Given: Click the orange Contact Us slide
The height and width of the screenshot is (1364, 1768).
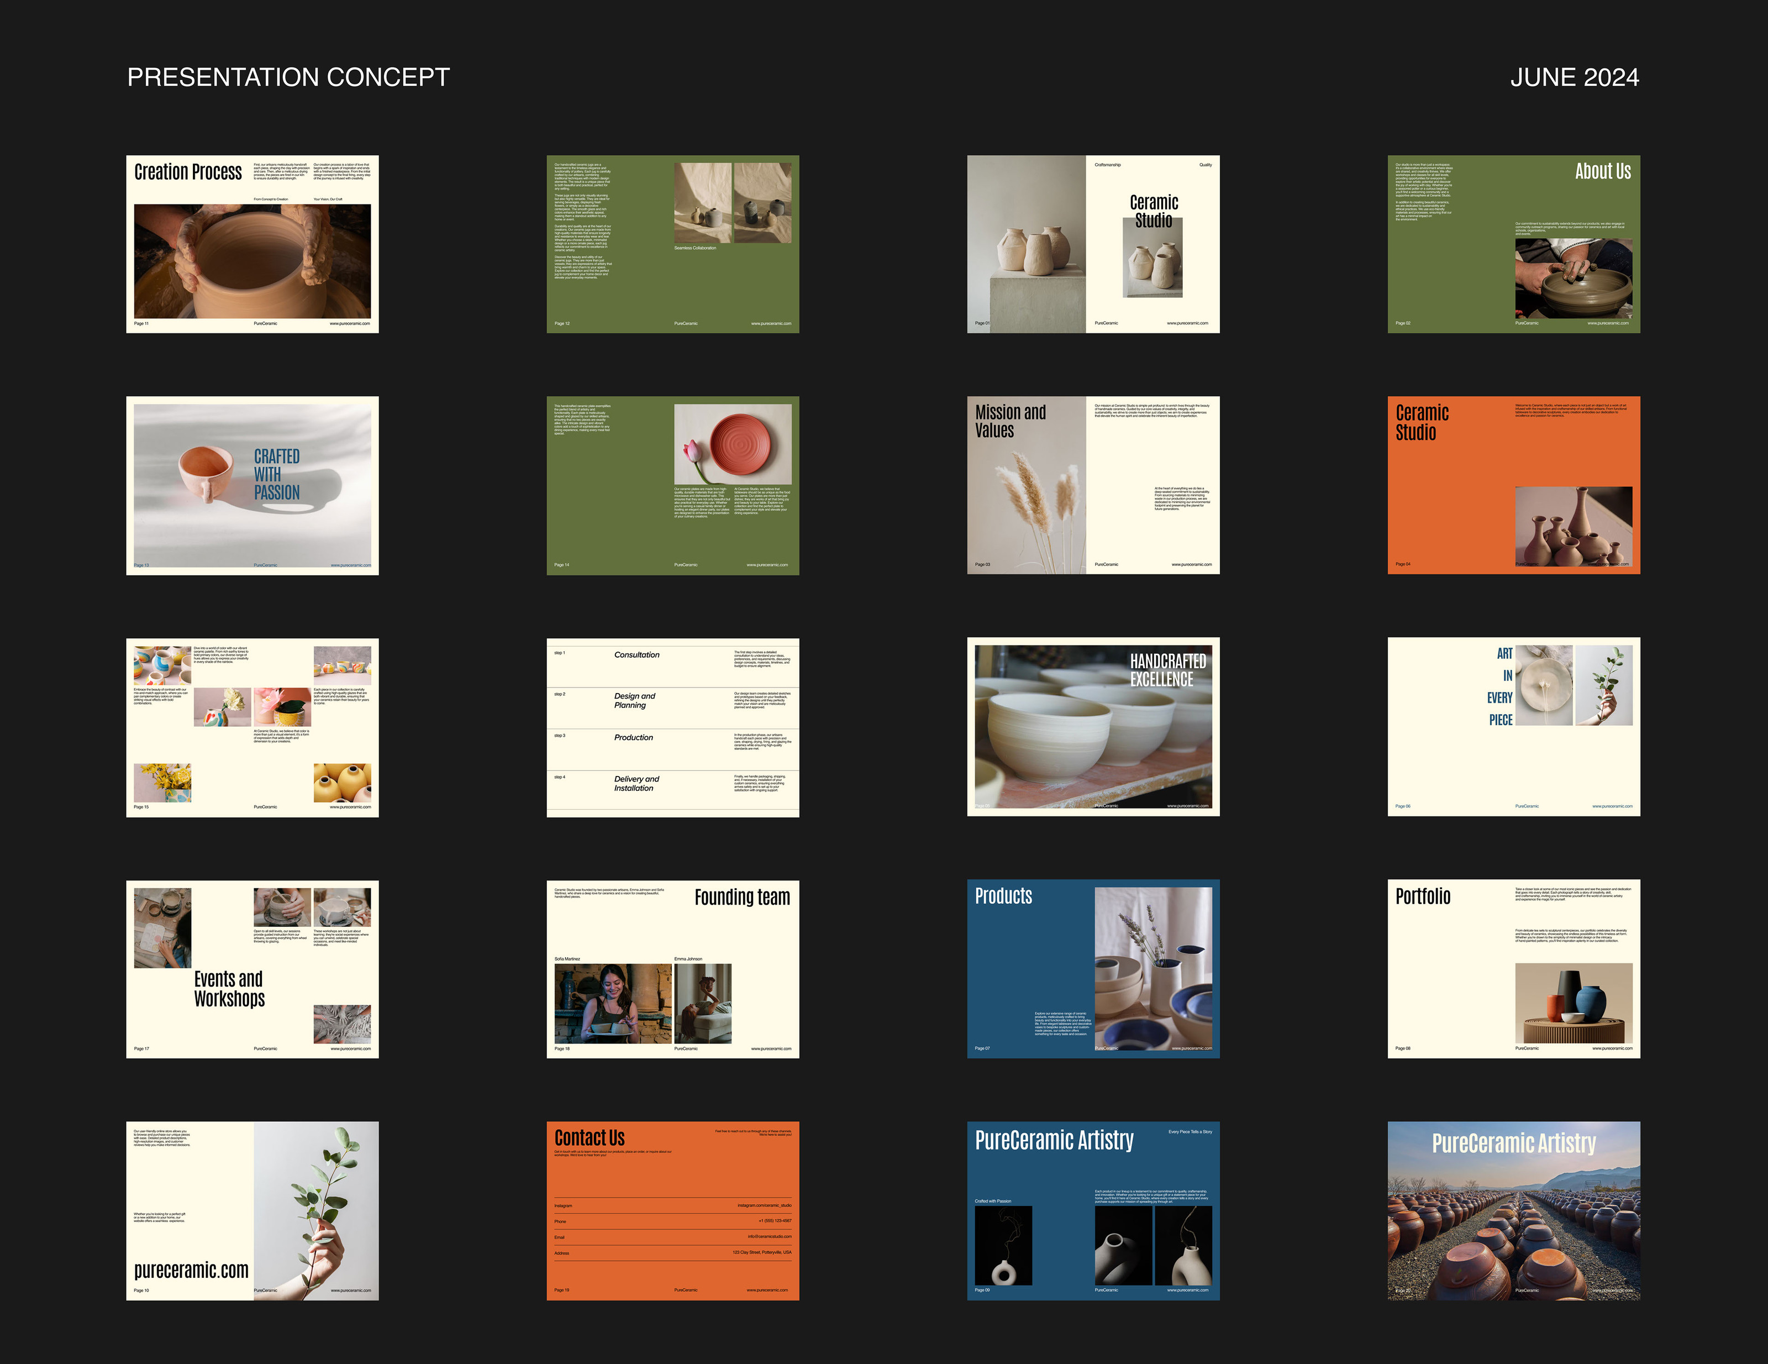Looking at the screenshot, I should [x=672, y=1210].
